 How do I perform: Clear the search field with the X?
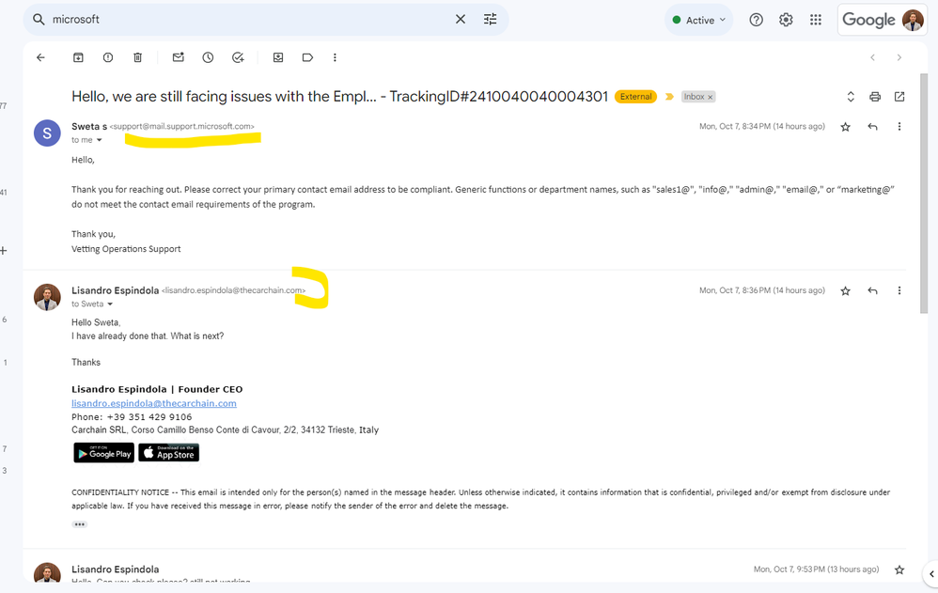460,19
